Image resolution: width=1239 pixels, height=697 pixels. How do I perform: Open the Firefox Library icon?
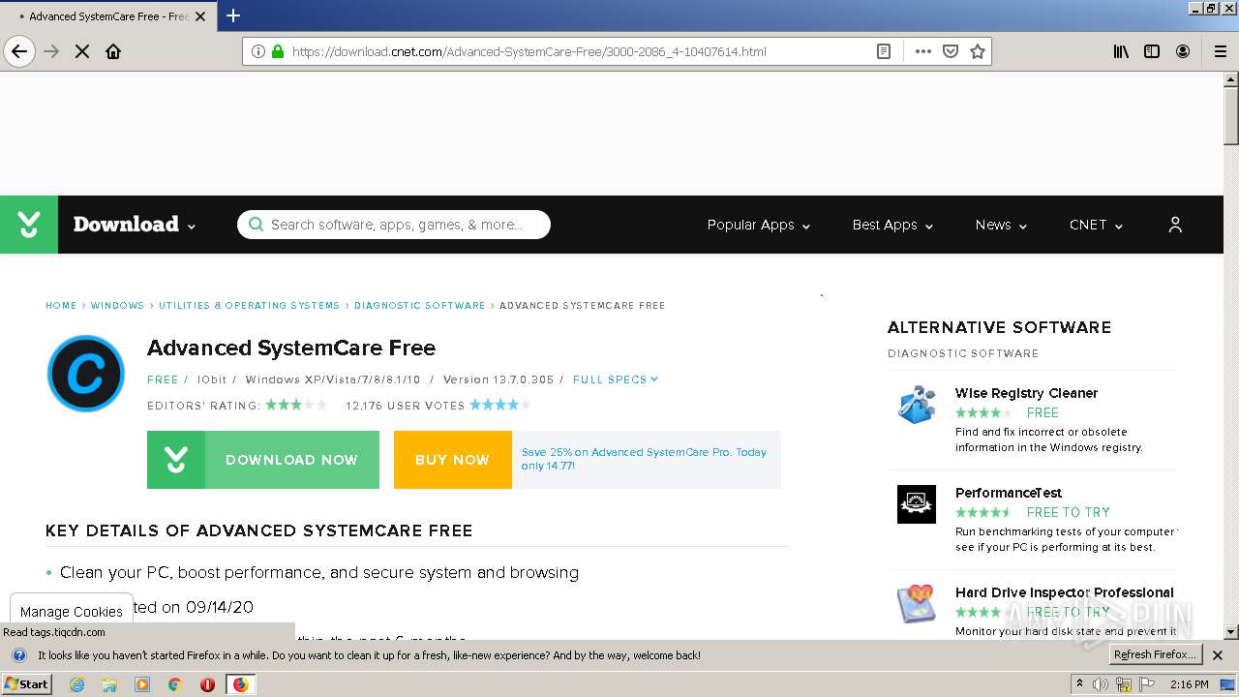(x=1121, y=51)
